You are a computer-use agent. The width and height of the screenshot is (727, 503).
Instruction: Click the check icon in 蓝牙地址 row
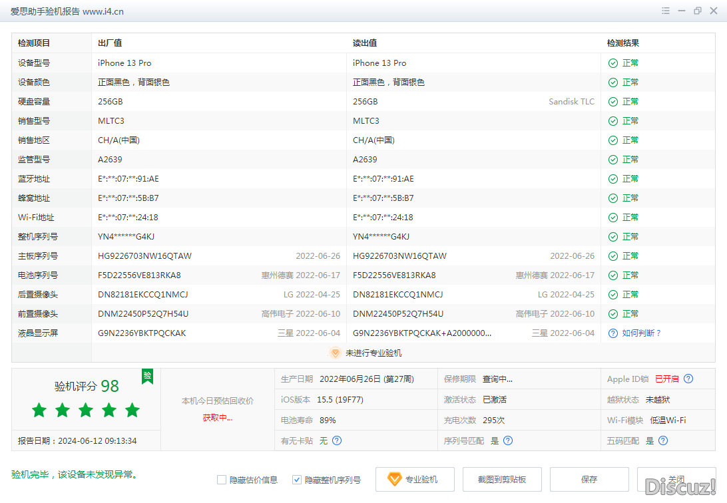click(613, 179)
